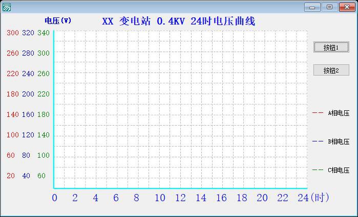
Task: Select the C相电压 legend label
Action: (x=339, y=170)
